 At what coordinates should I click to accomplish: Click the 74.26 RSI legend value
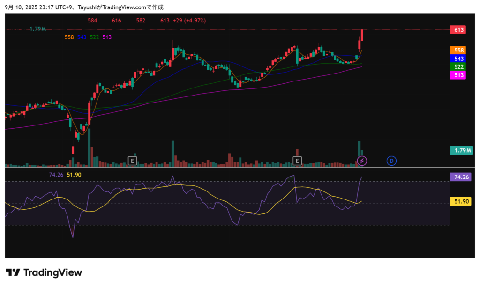pos(56,175)
